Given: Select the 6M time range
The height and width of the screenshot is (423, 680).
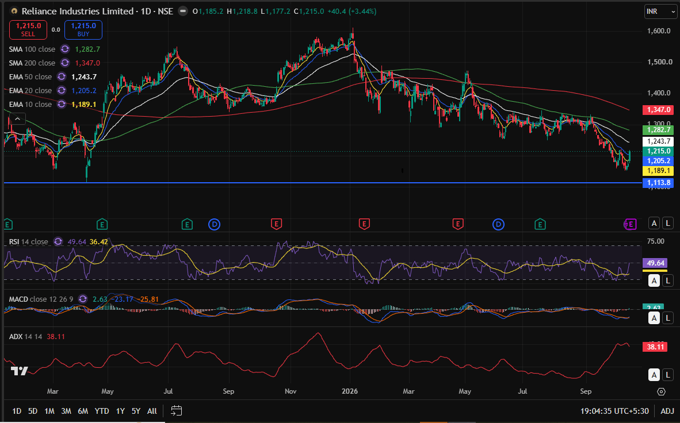Looking at the screenshot, I should coord(83,411).
